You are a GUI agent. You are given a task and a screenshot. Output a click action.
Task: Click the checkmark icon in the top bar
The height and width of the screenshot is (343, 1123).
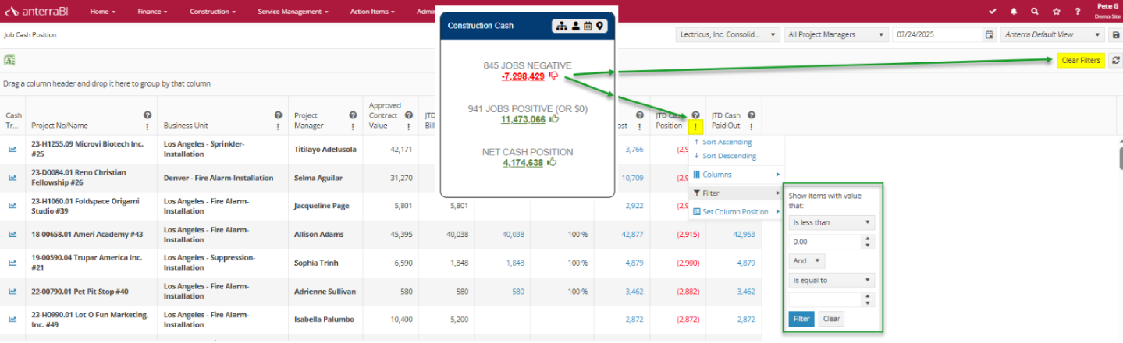click(x=992, y=12)
